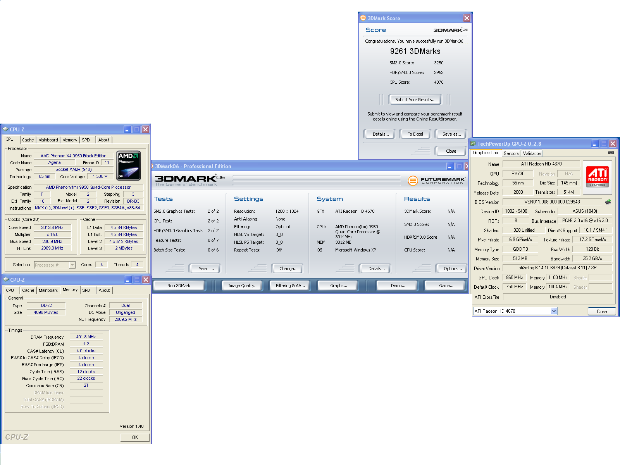Click the 3DMark06 logo in the Professional Edition window
Image resolution: width=620 pixels, height=465 pixels.
coord(189,180)
